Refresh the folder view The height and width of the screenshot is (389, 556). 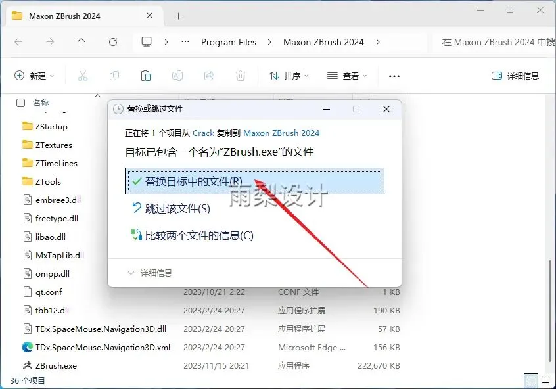113,42
